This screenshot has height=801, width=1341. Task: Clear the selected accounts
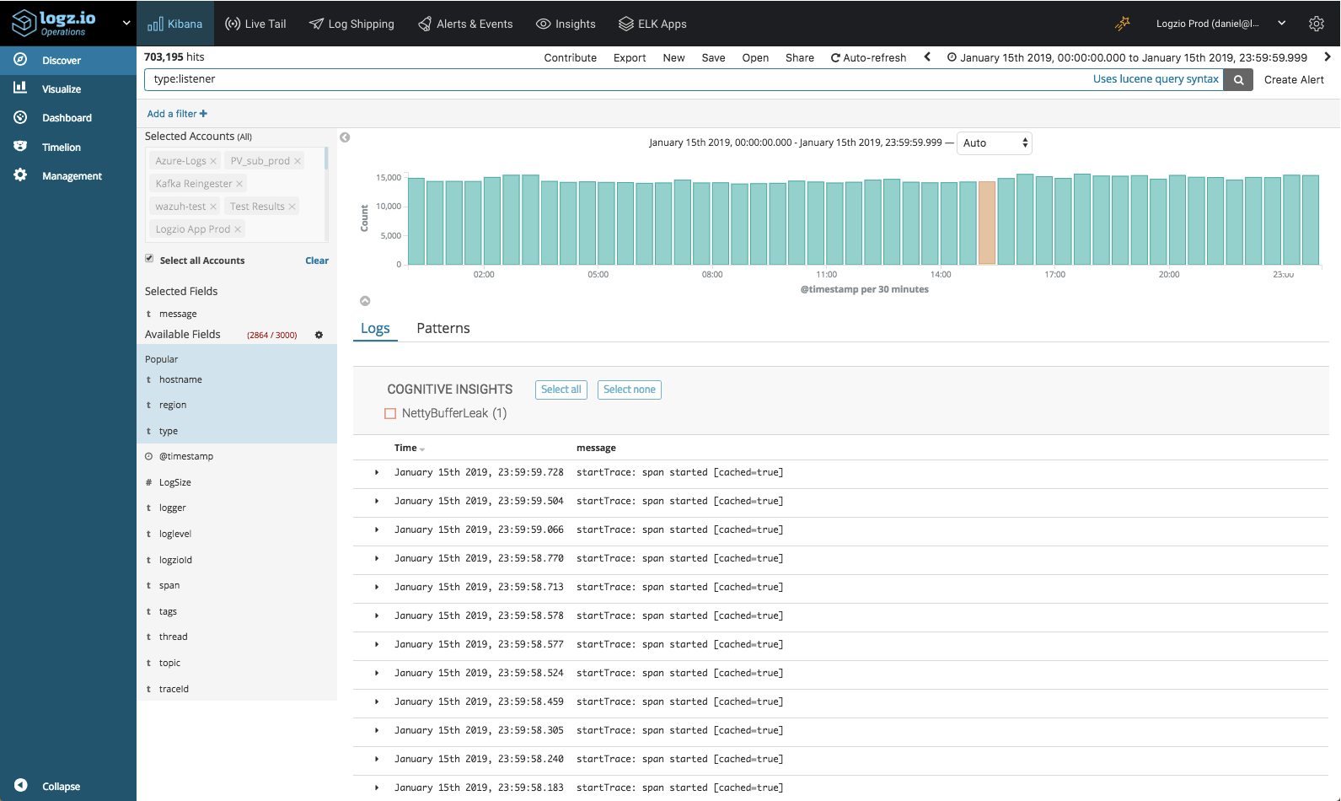[317, 261]
